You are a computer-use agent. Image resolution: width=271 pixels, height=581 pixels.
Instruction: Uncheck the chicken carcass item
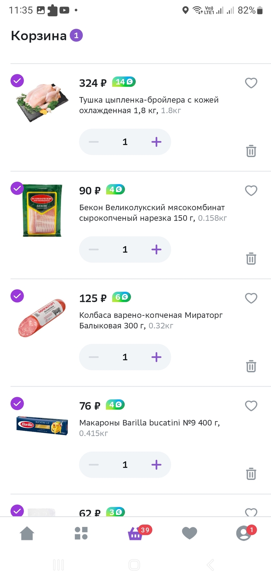[17, 81]
